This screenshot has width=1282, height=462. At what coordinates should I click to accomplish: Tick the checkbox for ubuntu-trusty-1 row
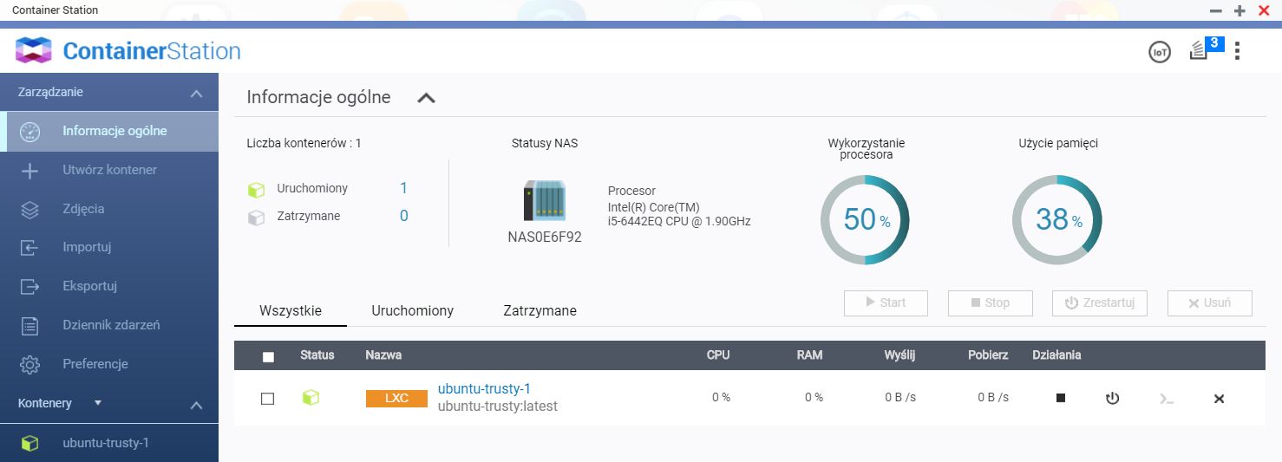pyautogui.click(x=268, y=399)
